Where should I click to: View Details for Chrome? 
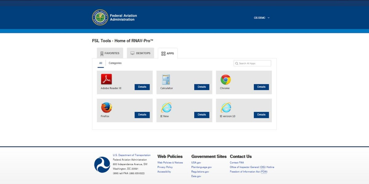click(x=261, y=87)
